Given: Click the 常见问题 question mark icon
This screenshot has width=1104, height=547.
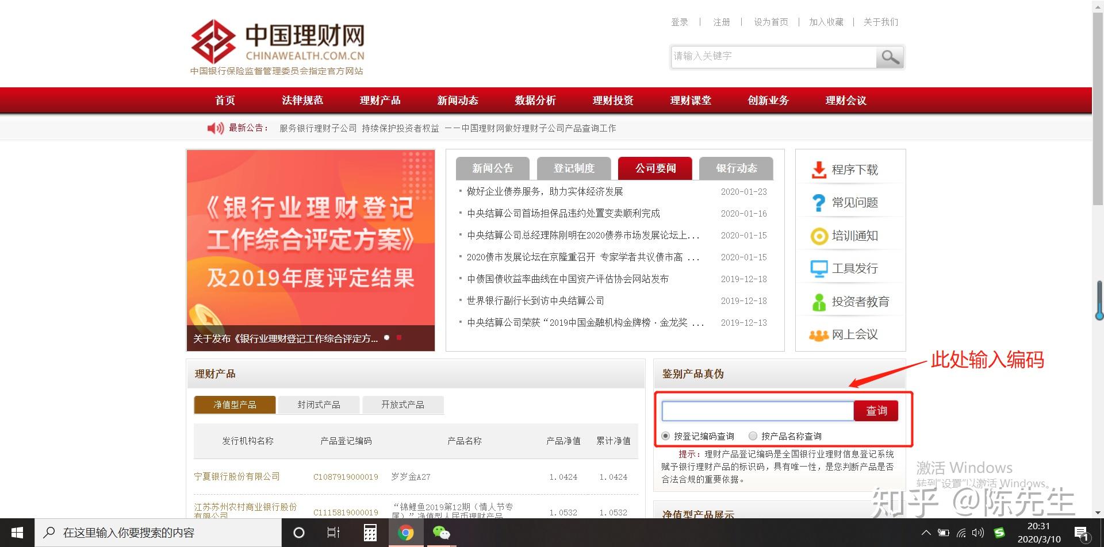Looking at the screenshot, I should pyautogui.click(x=819, y=203).
